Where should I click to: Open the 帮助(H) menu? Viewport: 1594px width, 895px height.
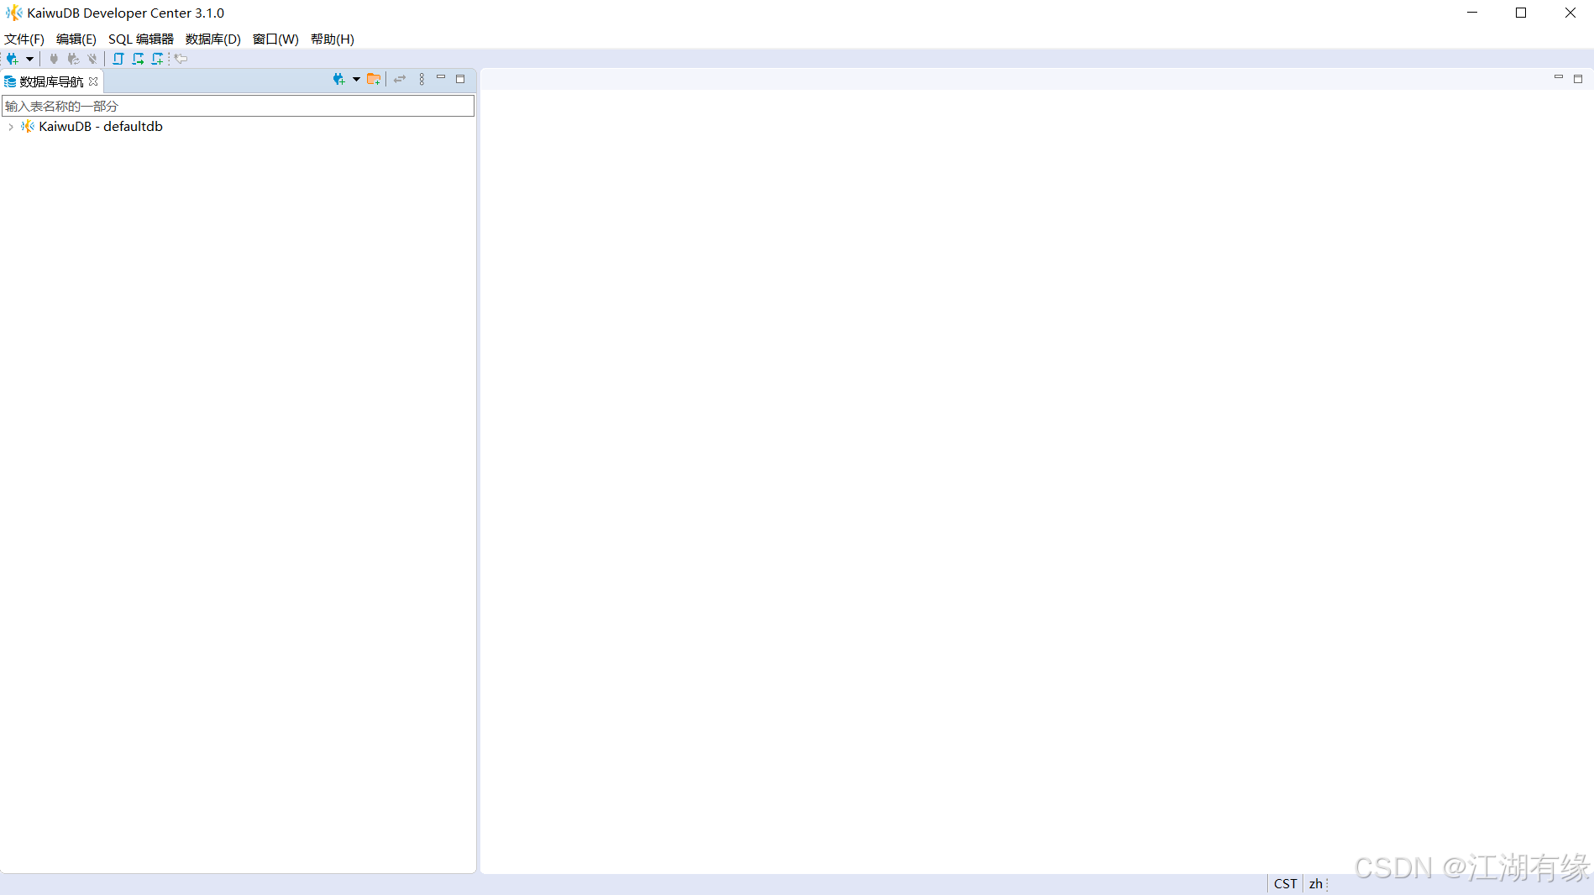pyautogui.click(x=333, y=39)
